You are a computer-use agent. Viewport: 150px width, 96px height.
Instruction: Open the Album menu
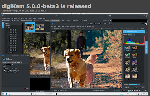coord(9,18)
